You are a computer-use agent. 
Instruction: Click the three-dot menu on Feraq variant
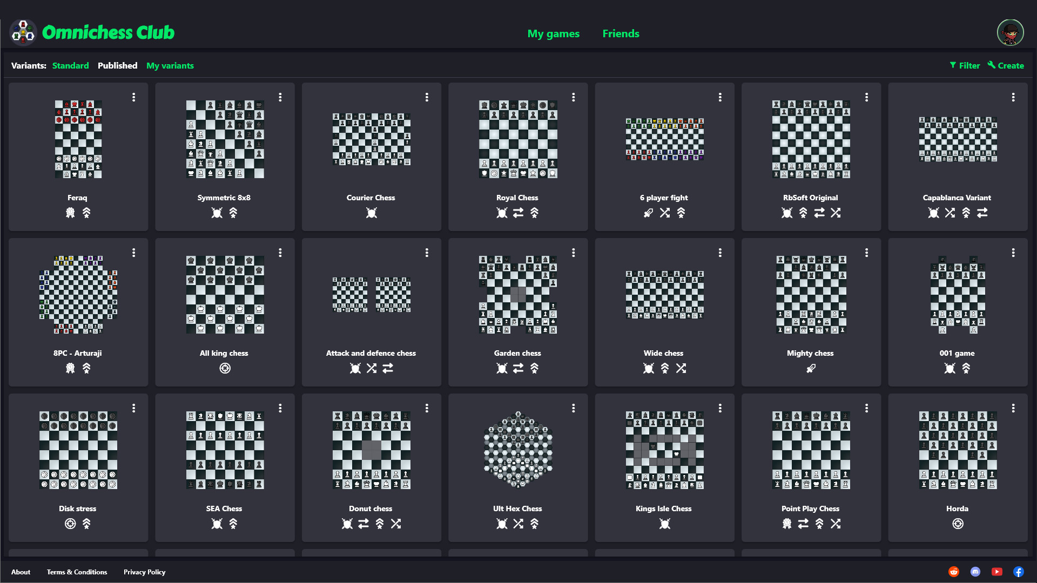pos(133,98)
